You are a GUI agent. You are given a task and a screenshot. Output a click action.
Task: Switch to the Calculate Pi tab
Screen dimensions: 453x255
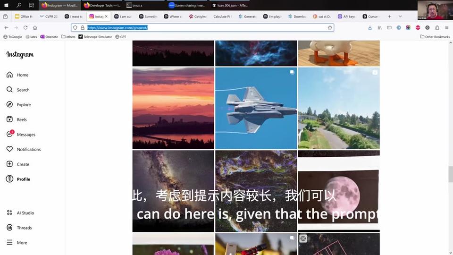(x=222, y=17)
